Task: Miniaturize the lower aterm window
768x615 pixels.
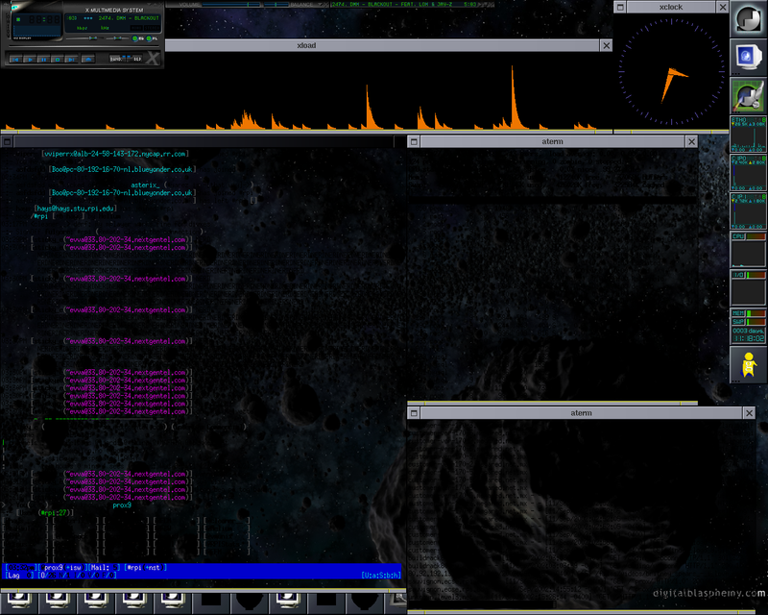Action: tap(414, 413)
